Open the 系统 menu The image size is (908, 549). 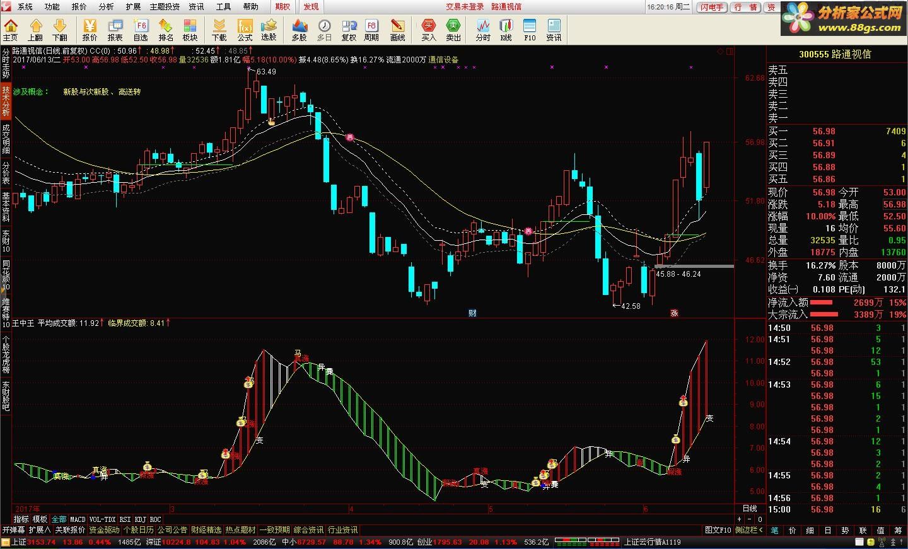[25, 6]
